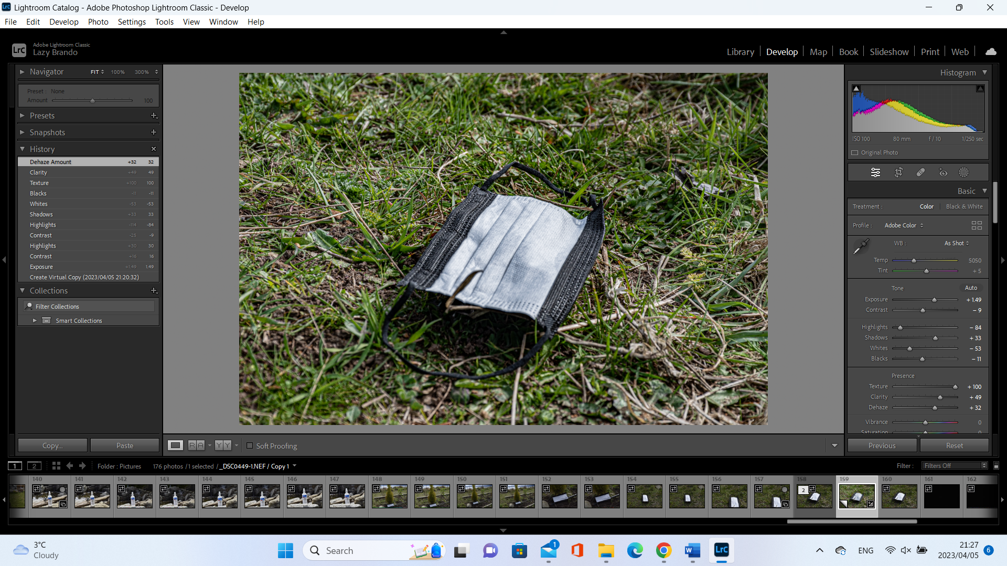The image size is (1007, 566).
Task: Select the Healing brush tool icon
Action: click(x=920, y=172)
